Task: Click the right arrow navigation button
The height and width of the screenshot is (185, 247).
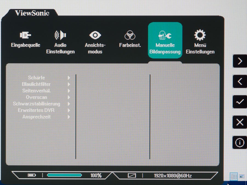Action: [x=240, y=61]
